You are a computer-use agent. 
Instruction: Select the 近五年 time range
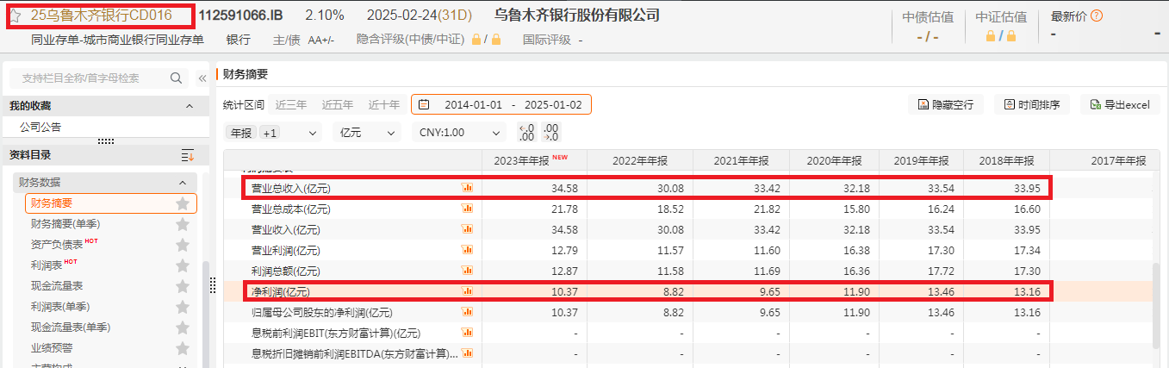(337, 104)
